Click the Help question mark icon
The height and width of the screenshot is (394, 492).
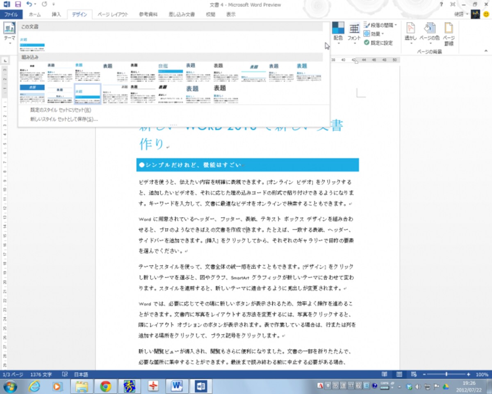(x=441, y=5)
